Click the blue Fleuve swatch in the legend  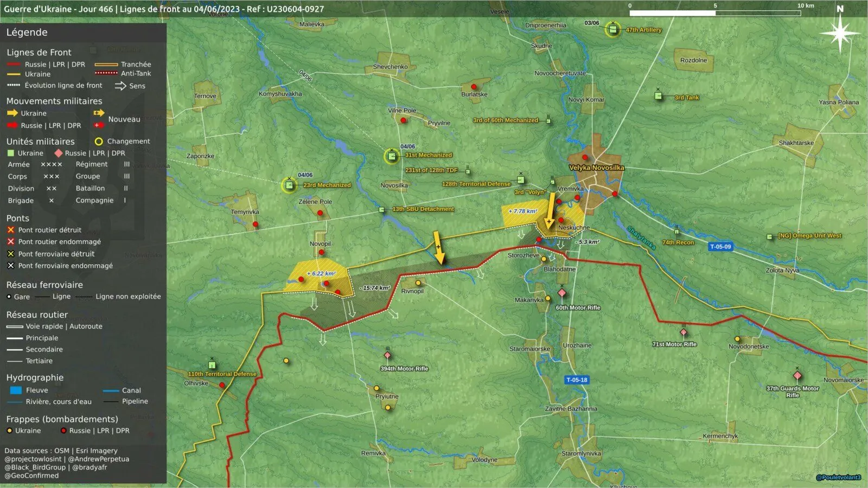[x=16, y=390]
